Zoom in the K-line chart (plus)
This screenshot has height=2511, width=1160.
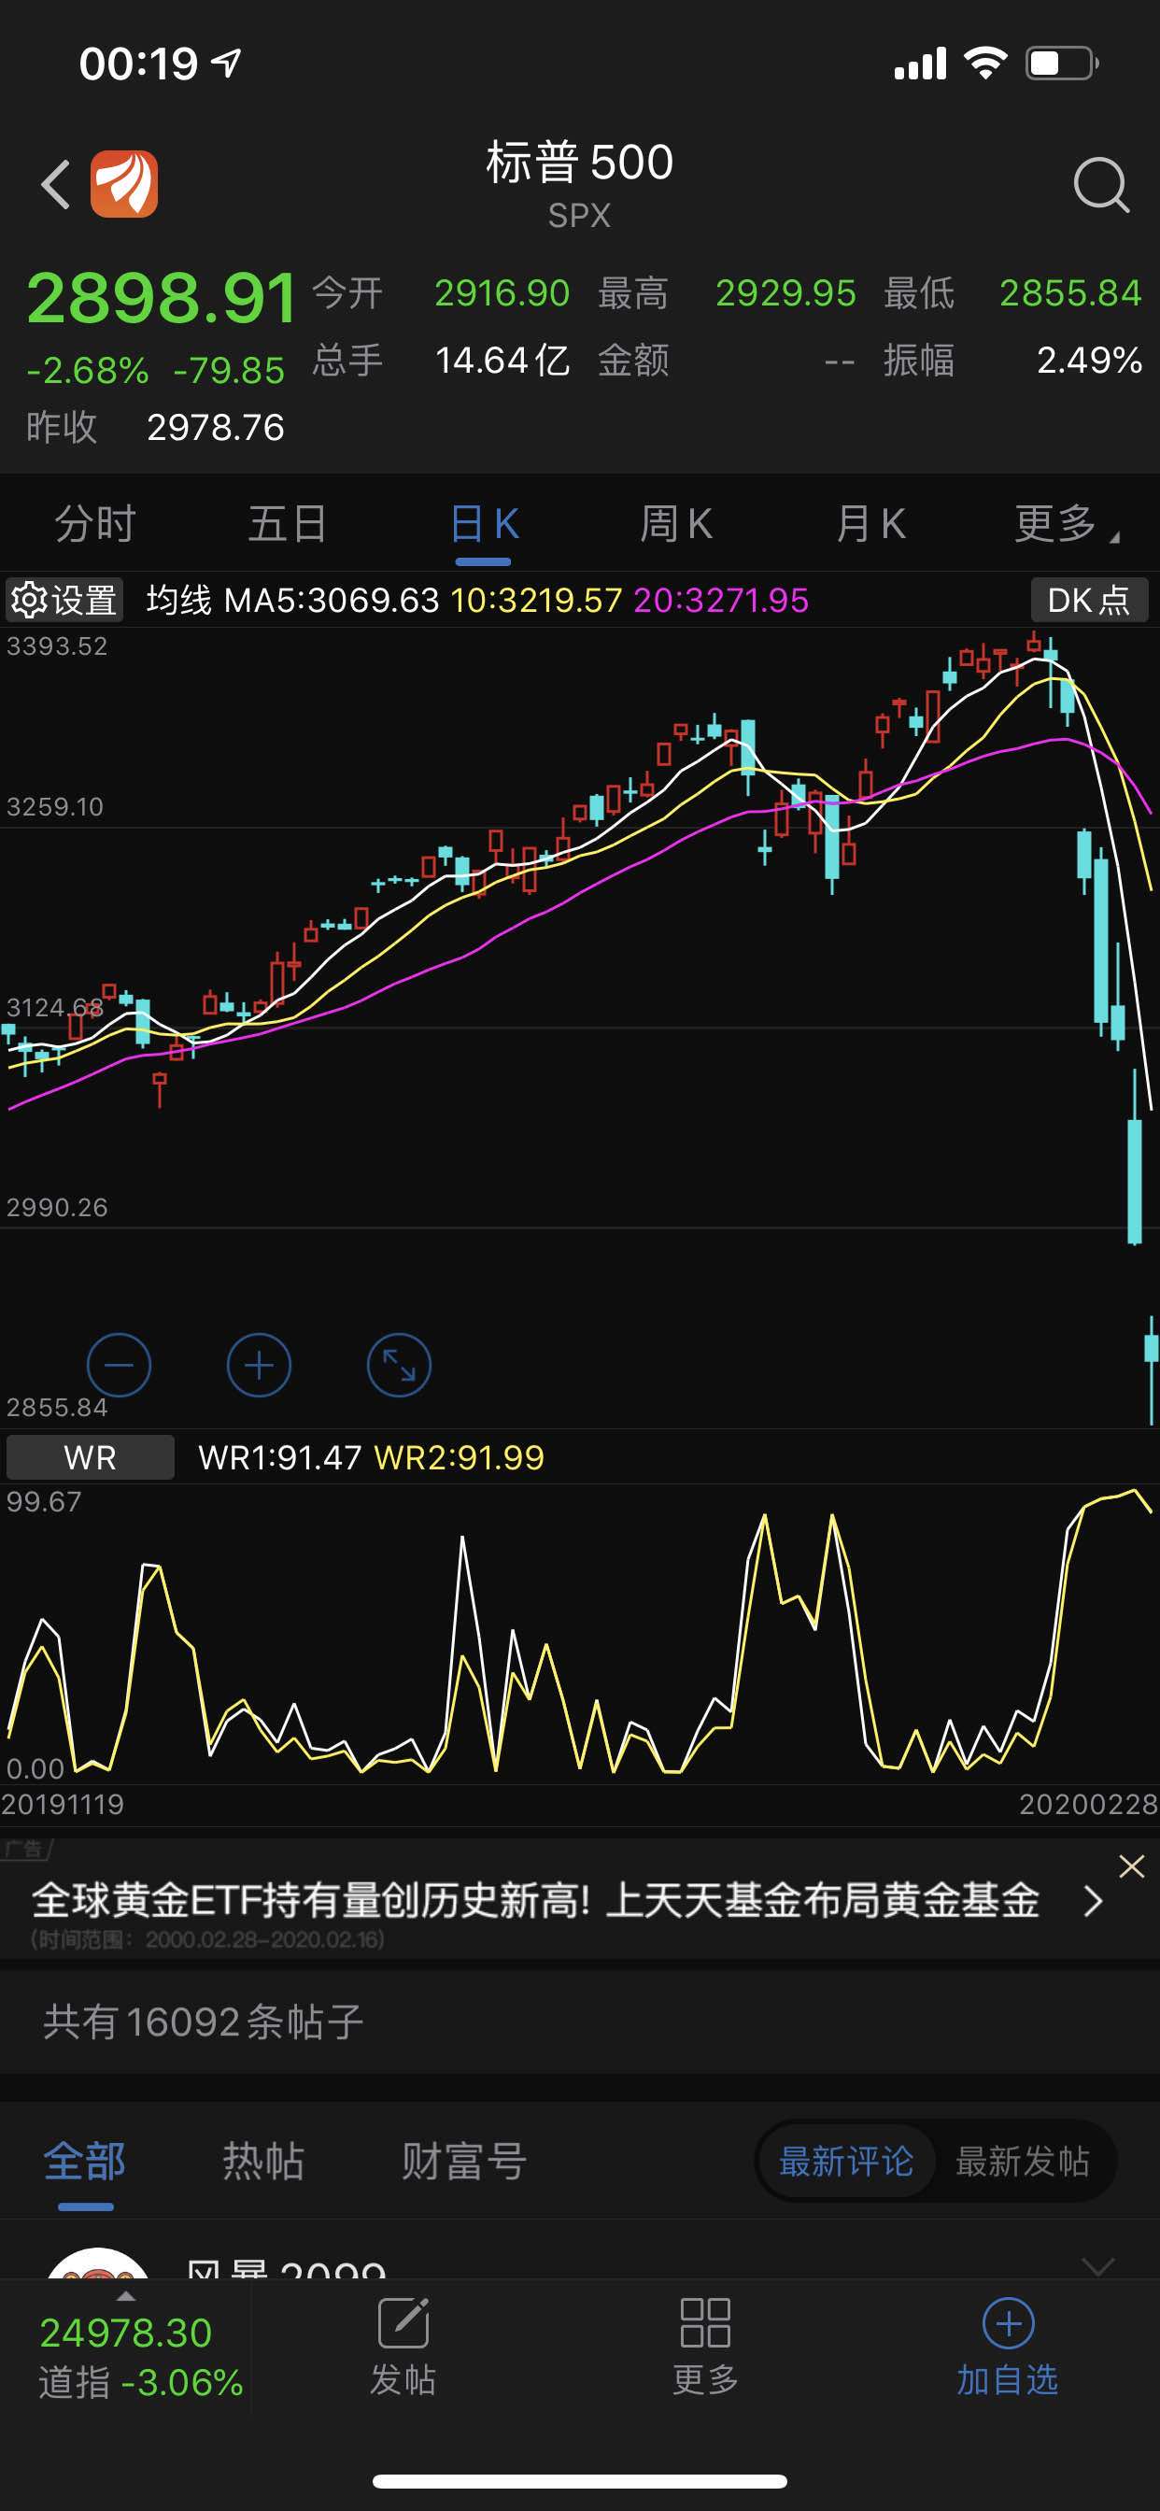(260, 1365)
